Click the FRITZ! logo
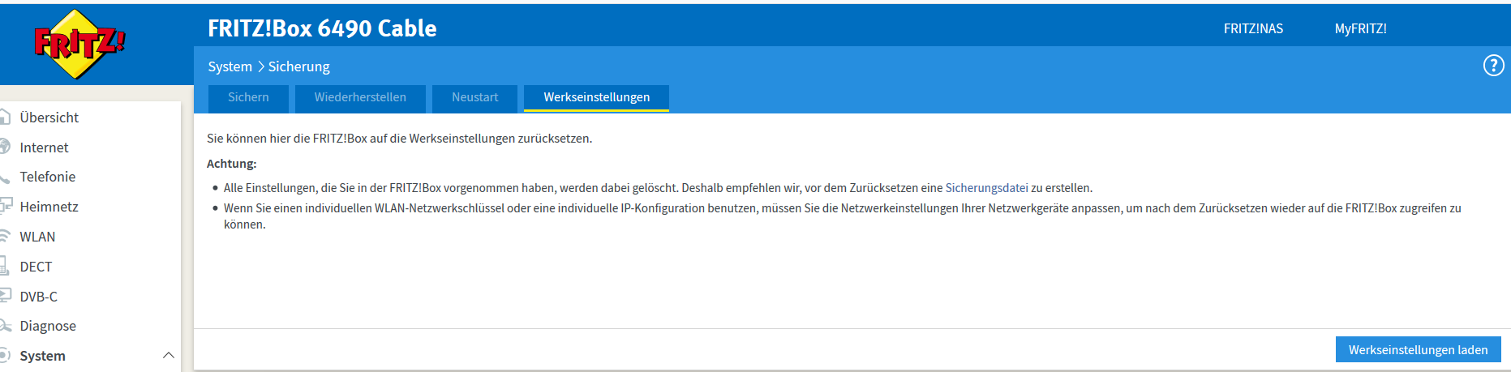Screen dimensions: 1511x372 tap(79, 44)
